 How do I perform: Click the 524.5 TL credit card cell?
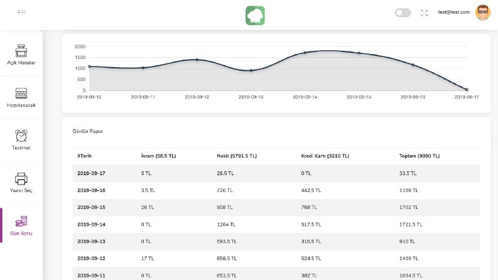tap(311, 259)
